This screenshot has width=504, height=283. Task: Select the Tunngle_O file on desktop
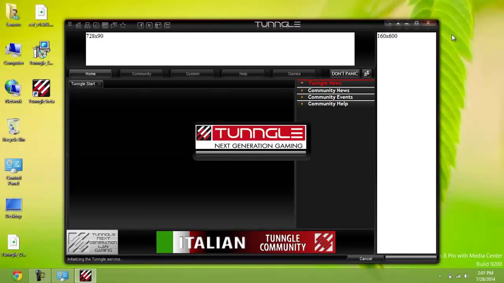(13, 245)
